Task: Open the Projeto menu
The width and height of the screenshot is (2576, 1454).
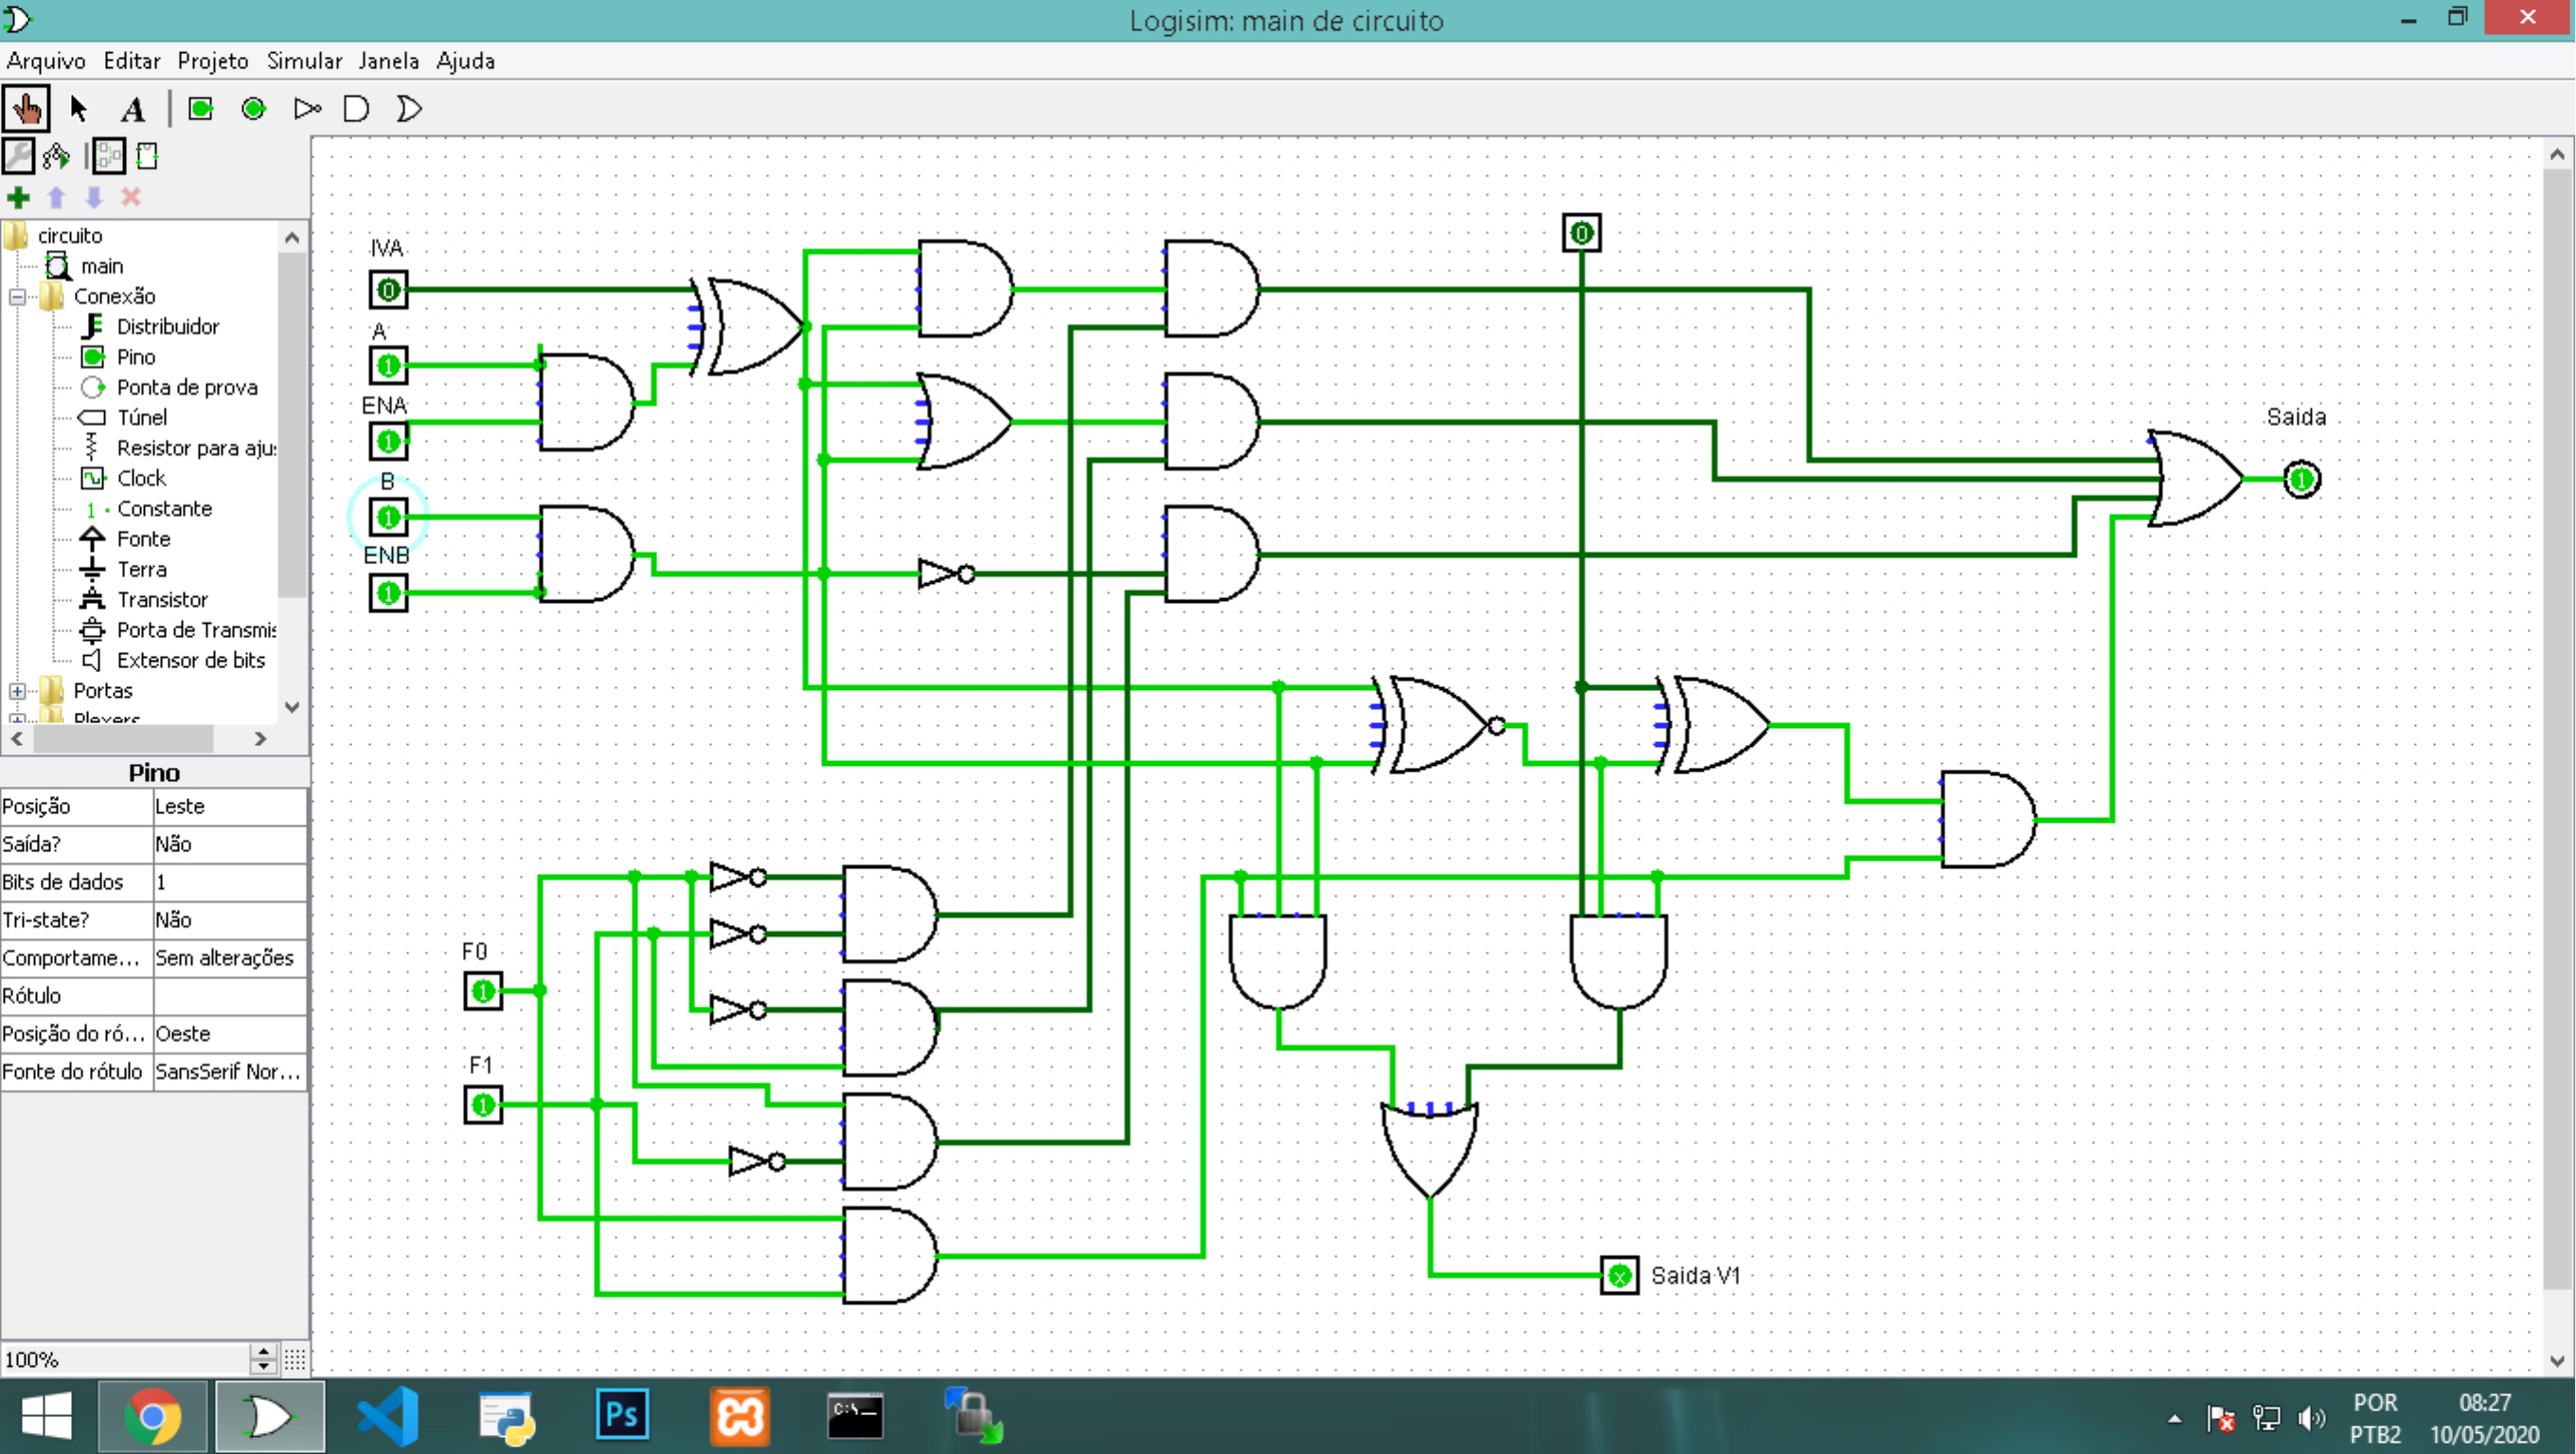Action: point(212,61)
